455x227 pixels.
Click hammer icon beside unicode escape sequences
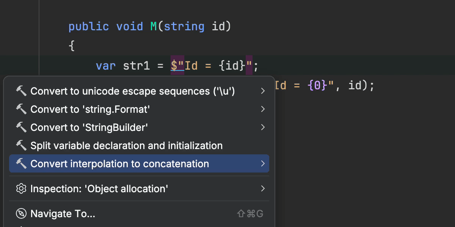click(x=21, y=91)
